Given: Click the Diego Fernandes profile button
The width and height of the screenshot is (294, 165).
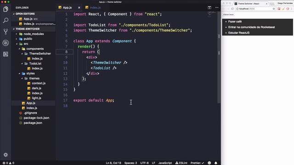Looking at the screenshot, I should [285, 3].
